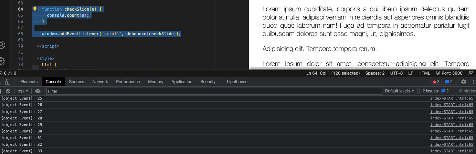Click line number 68 in the editor gutter

click(x=20, y=34)
